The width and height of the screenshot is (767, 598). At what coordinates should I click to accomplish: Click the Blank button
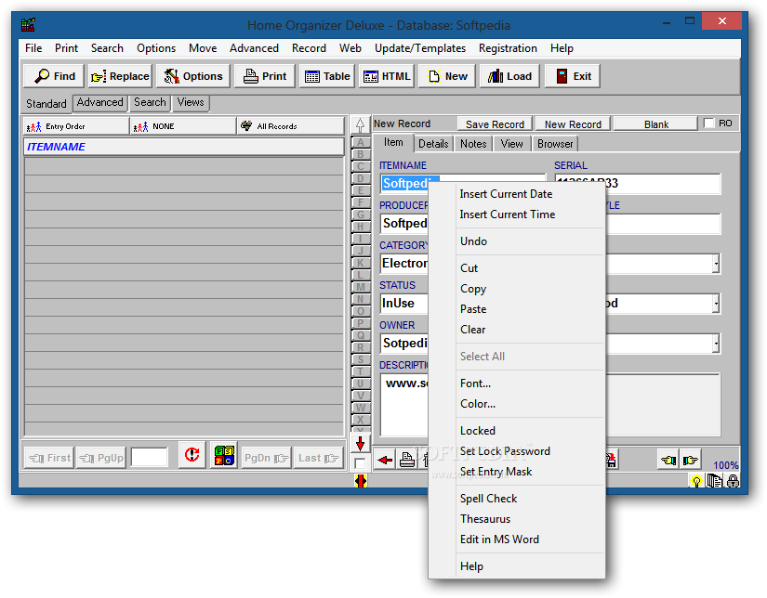655,124
